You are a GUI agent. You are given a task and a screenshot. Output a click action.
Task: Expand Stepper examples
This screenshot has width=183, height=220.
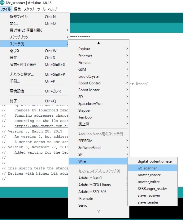point(98,110)
